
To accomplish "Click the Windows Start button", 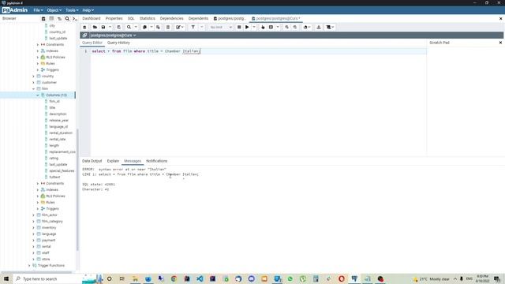I will click(x=6, y=278).
